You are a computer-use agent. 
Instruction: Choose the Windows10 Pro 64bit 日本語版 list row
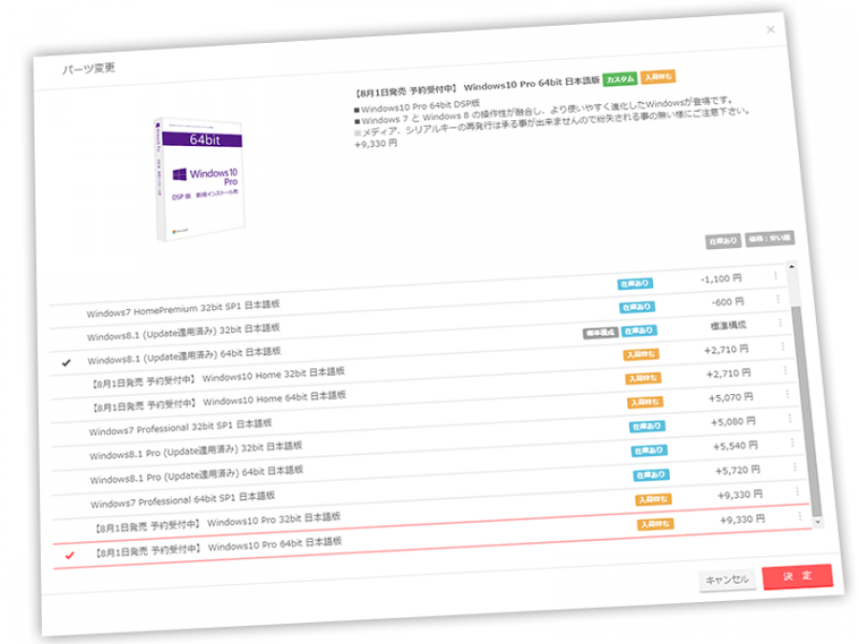click(x=432, y=536)
